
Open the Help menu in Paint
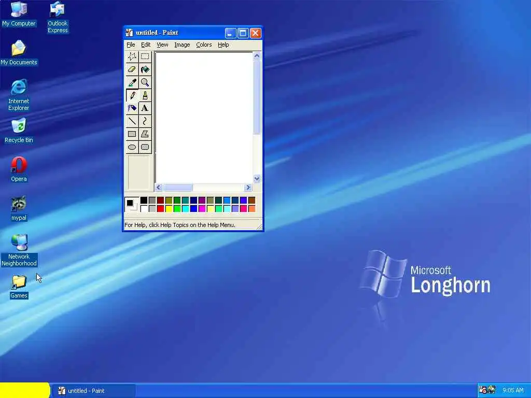223,45
